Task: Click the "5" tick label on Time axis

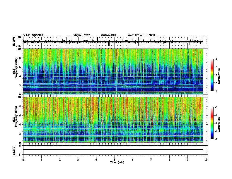Action: point(115,160)
